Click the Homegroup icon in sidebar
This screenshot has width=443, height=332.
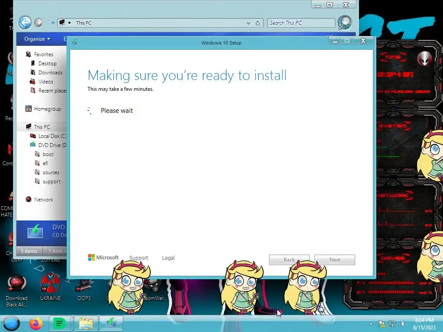[28, 109]
